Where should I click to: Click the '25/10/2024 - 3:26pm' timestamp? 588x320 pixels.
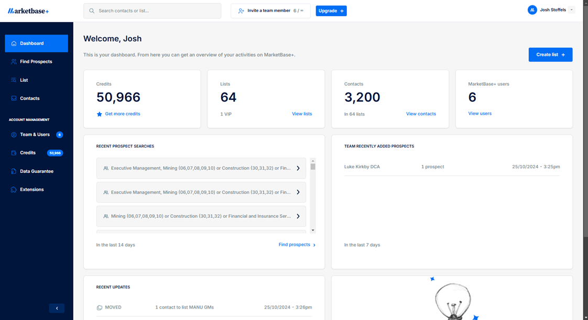288,307
